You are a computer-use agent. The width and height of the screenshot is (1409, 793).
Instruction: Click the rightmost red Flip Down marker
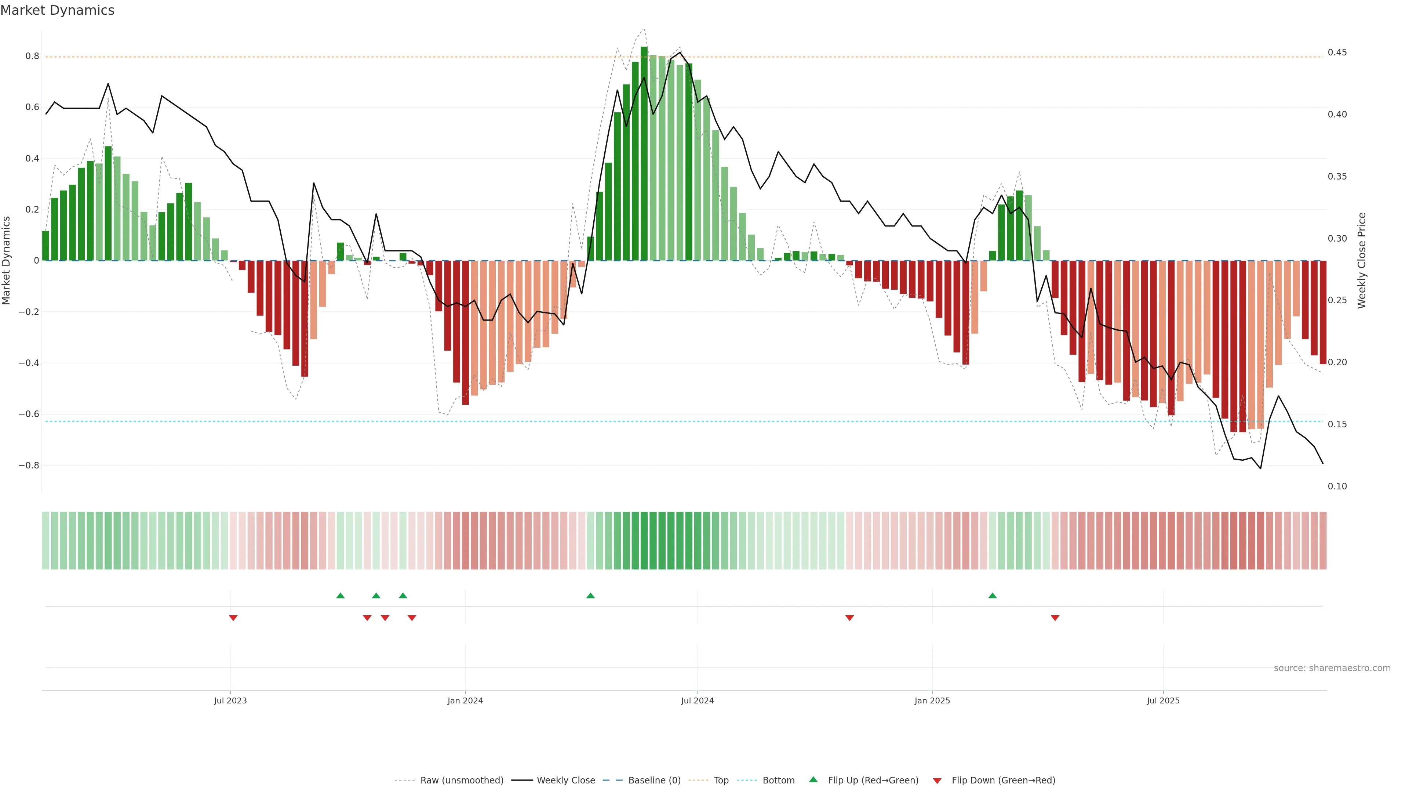[1055, 618]
